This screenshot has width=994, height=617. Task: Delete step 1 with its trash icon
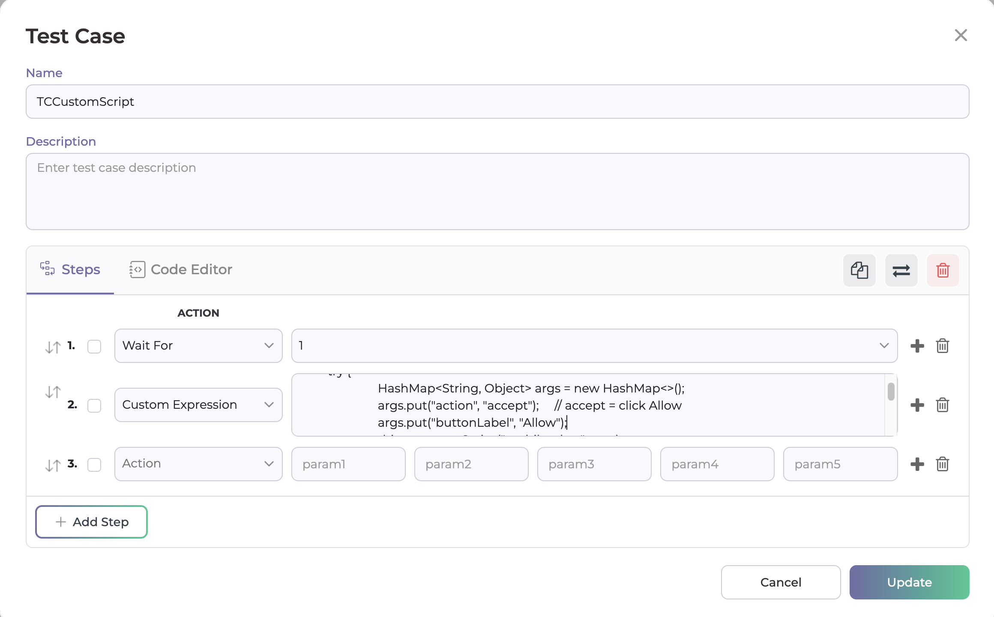tap(942, 346)
